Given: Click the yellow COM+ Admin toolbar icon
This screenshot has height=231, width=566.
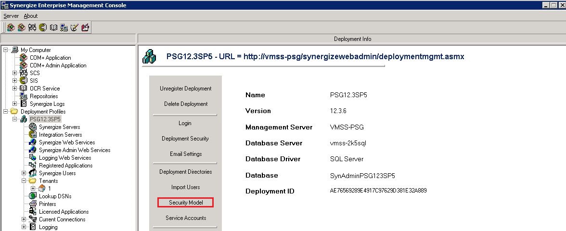Looking at the screenshot, I should coord(22,27).
